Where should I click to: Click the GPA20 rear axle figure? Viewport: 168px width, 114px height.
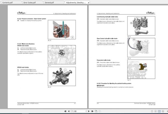pyautogui.click(x=62, y=76)
